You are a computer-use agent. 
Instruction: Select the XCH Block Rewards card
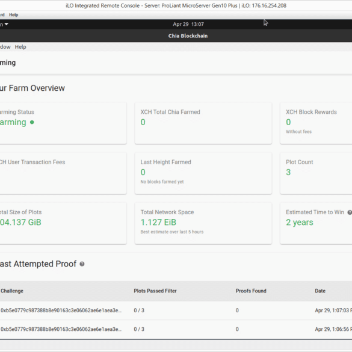[316, 123]
